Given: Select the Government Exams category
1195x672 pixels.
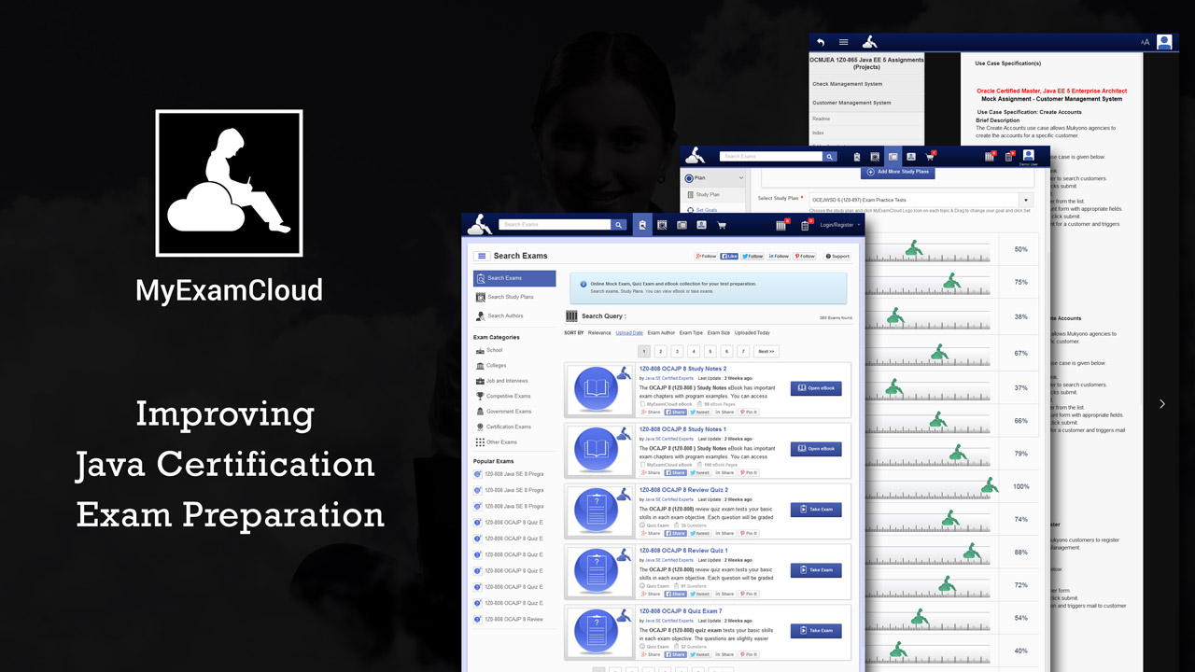Looking at the screenshot, I should [503, 412].
